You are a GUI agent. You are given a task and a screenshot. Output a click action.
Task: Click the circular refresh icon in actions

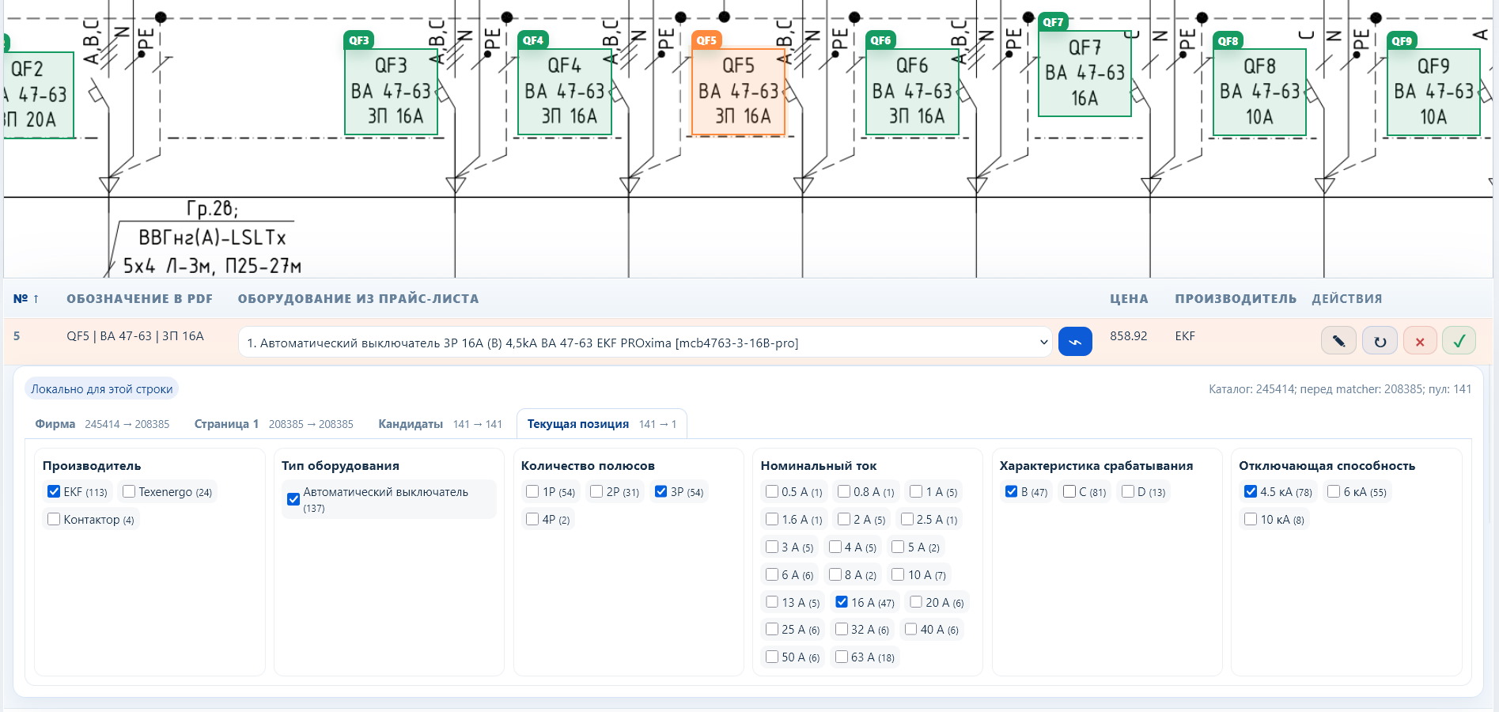[1380, 341]
